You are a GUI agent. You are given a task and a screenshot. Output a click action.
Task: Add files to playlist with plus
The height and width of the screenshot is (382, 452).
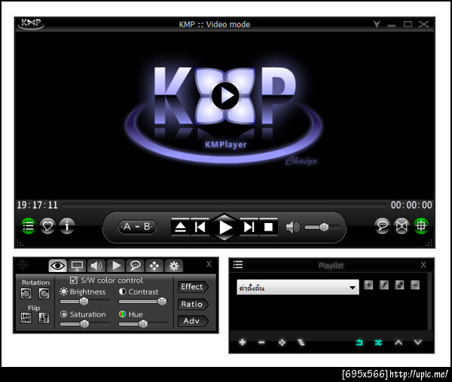pos(243,342)
